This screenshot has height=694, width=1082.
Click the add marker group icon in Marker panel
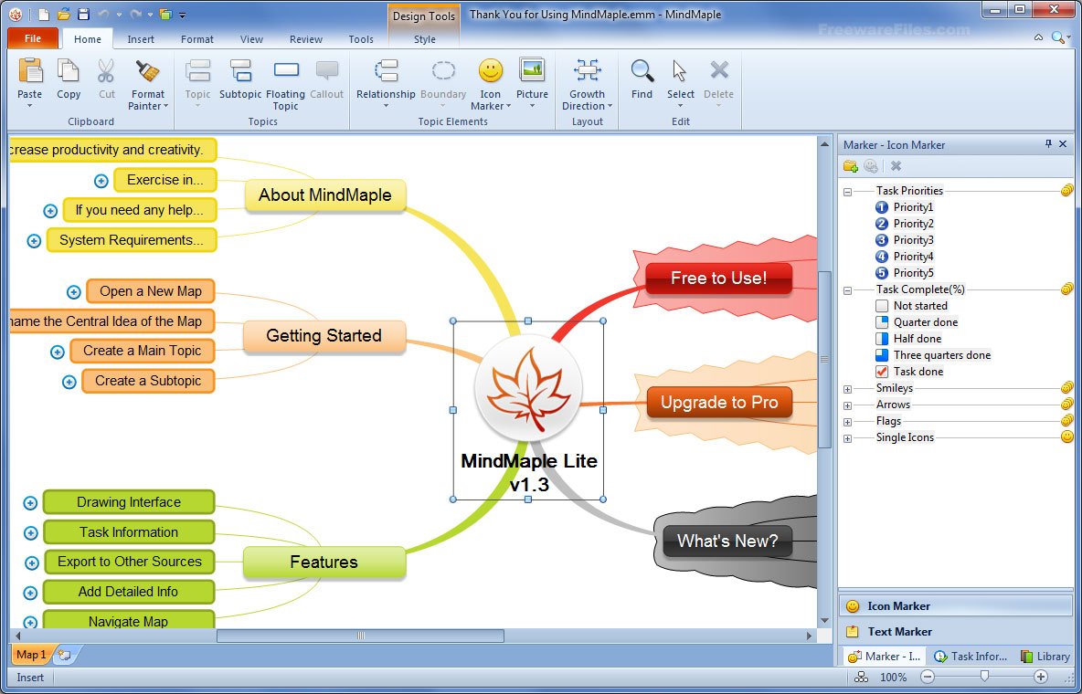click(x=850, y=166)
